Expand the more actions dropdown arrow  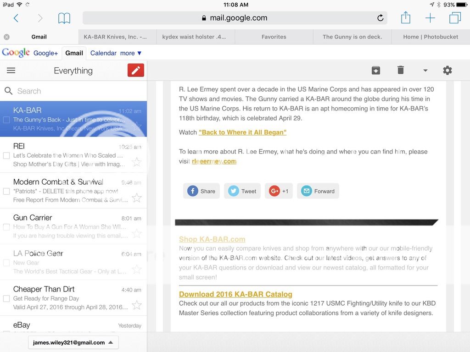[425, 70]
